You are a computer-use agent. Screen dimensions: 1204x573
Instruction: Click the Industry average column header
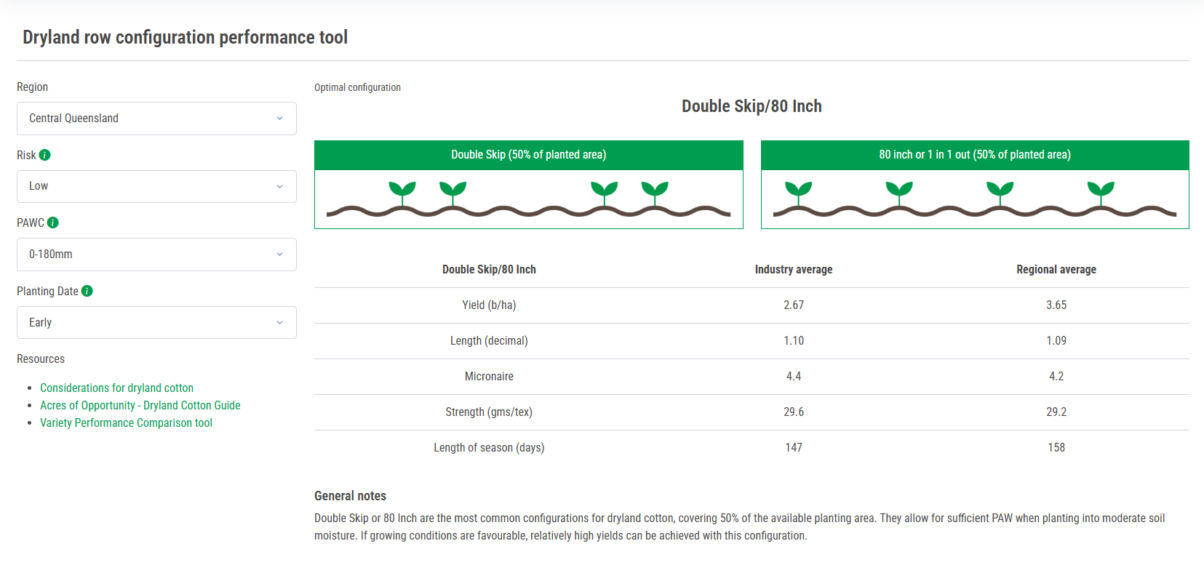(794, 269)
